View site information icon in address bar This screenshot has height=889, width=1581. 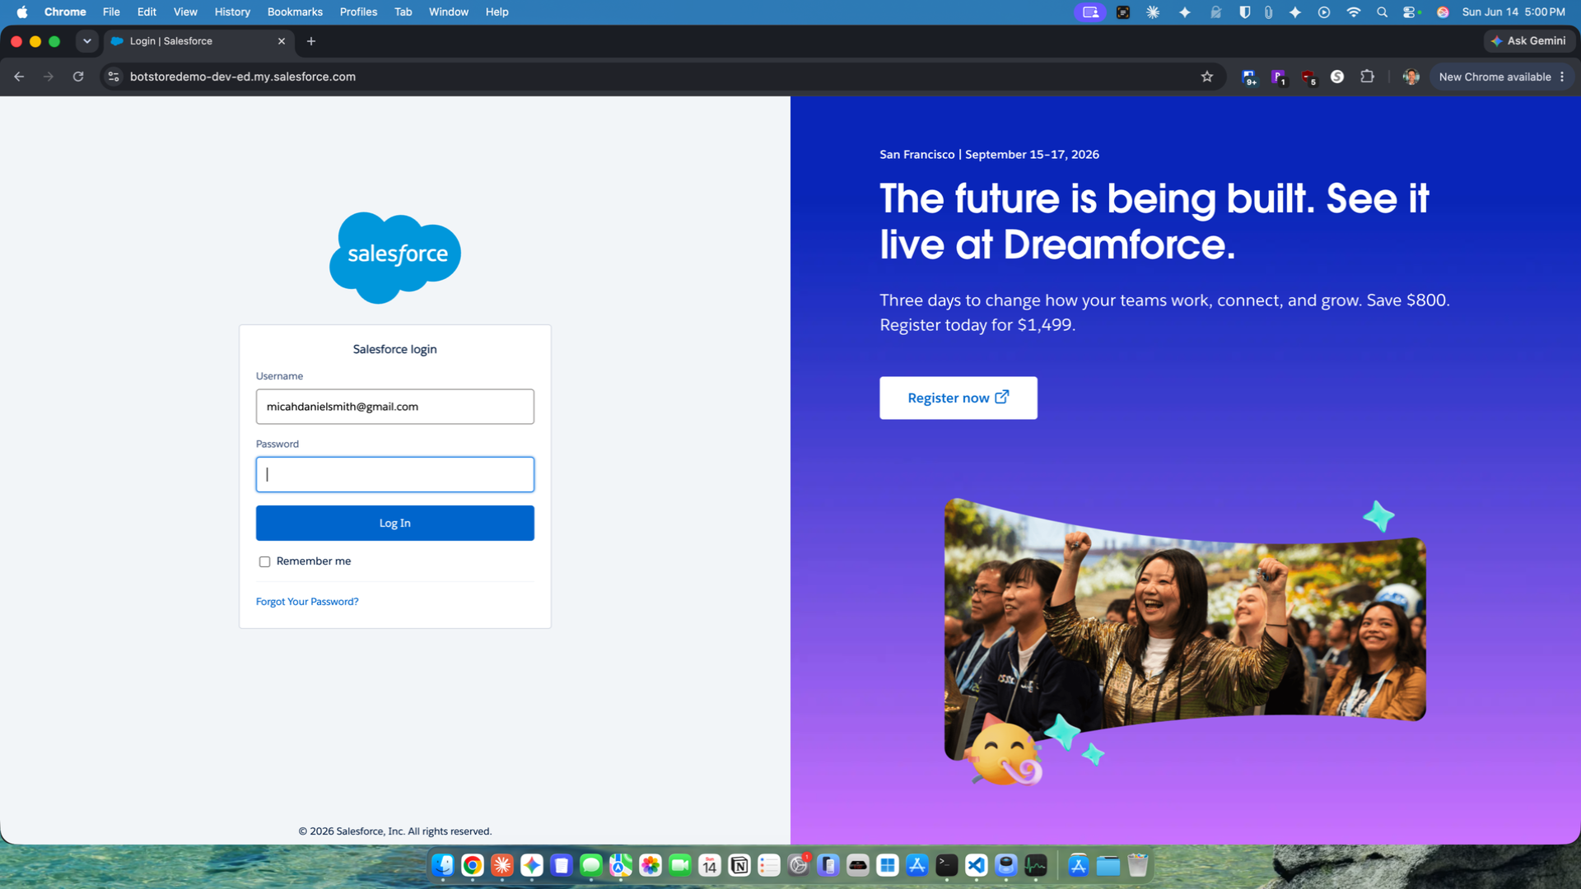click(x=114, y=77)
